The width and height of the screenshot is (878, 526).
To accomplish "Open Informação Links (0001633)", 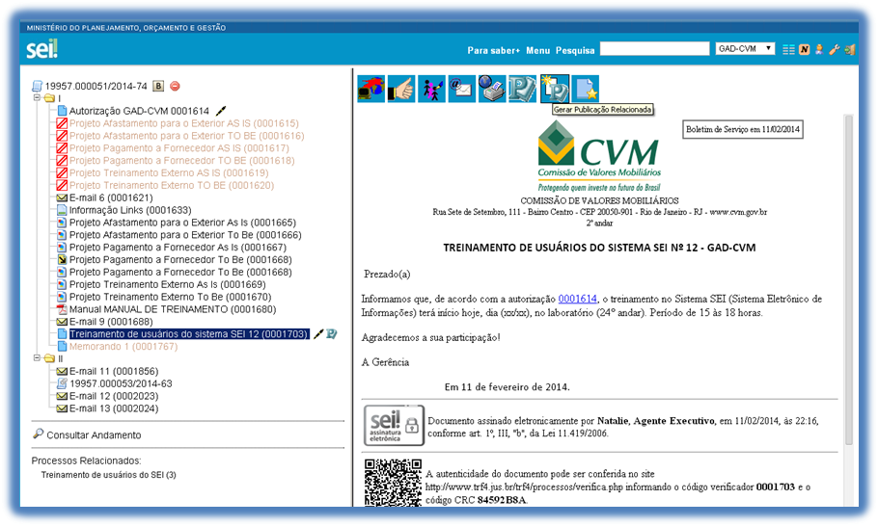I will coord(130,210).
